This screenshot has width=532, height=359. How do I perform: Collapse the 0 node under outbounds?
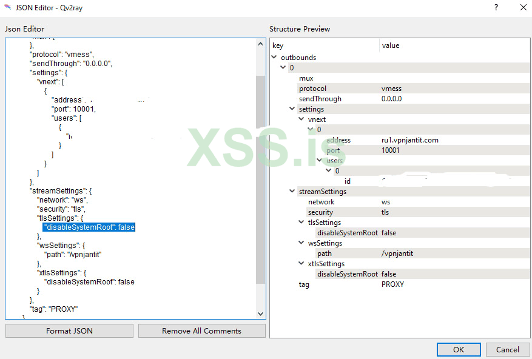283,67
